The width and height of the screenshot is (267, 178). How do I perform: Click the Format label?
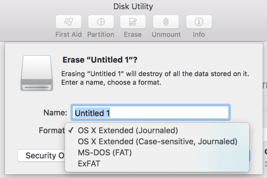(x=52, y=130)
